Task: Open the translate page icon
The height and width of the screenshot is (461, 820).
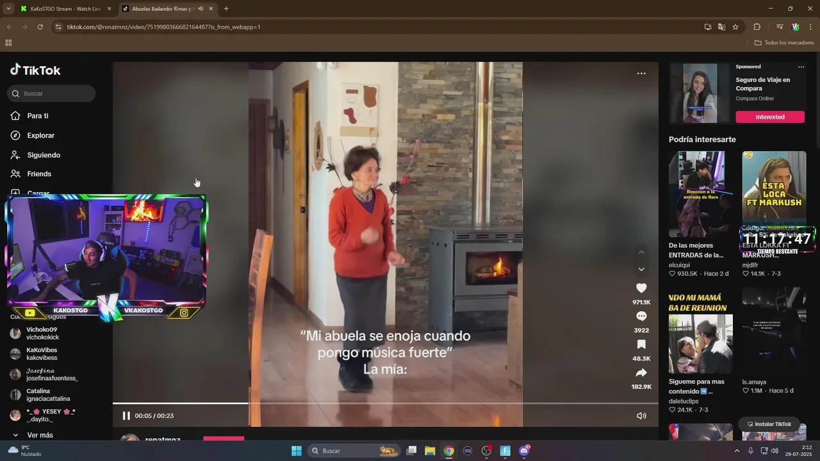Action: (721, 27)
